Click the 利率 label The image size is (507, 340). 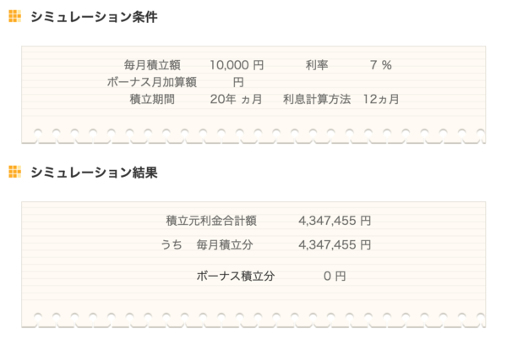317,65
